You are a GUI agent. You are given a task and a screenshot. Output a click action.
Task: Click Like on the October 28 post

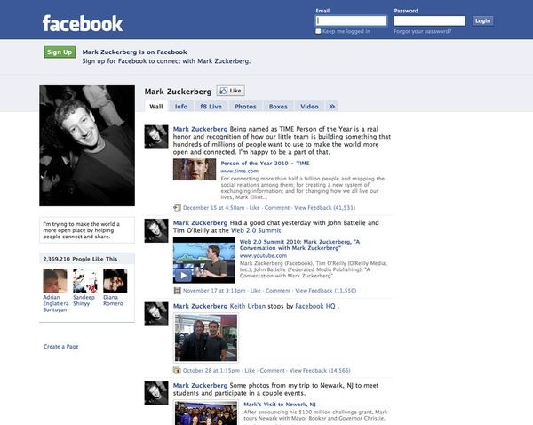coord(250,370)
